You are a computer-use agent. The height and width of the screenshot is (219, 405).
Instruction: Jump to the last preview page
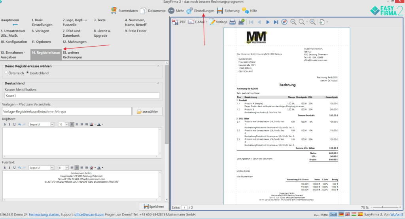276,22
